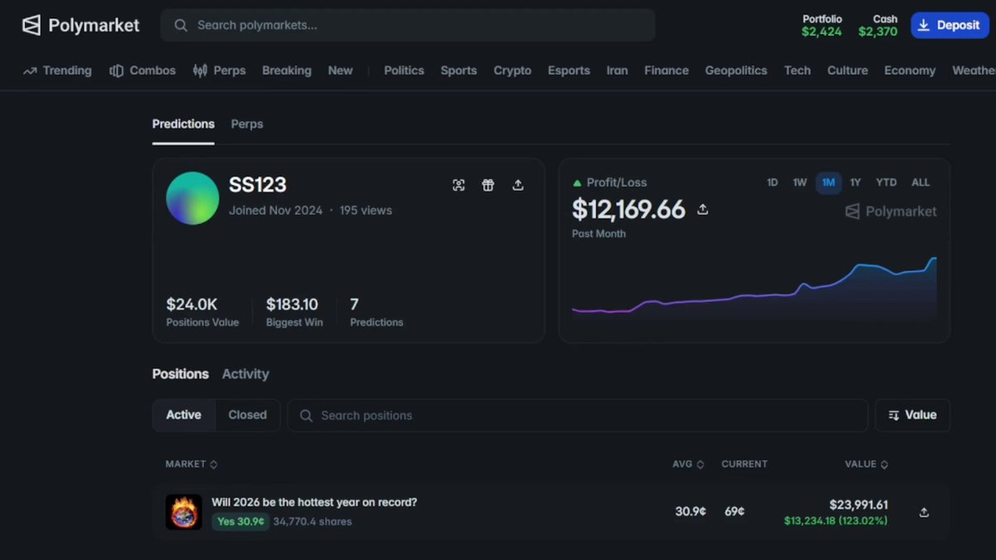Share the $12,169.66 profit/loss figure

(x=702, y=210)
